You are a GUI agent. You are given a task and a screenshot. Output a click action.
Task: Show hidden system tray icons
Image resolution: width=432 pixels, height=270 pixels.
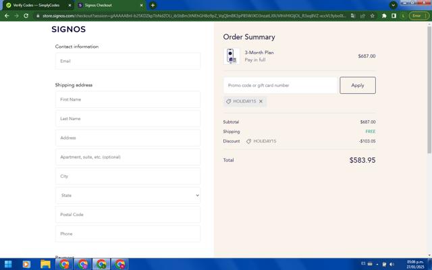377,264
